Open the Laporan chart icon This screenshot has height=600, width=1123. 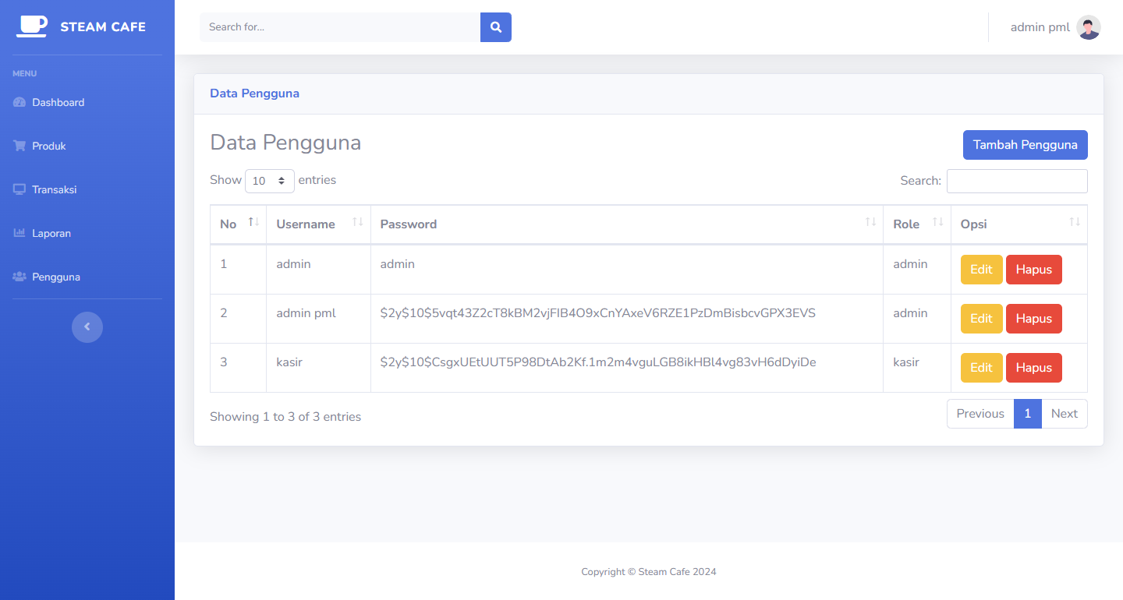[x=19, y=233]
